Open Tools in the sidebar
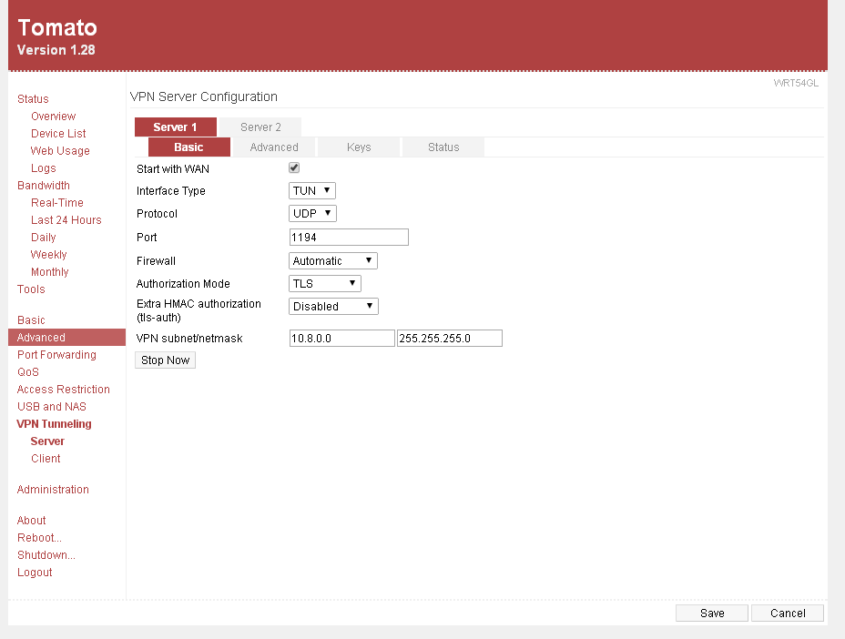 pos(31,289)
